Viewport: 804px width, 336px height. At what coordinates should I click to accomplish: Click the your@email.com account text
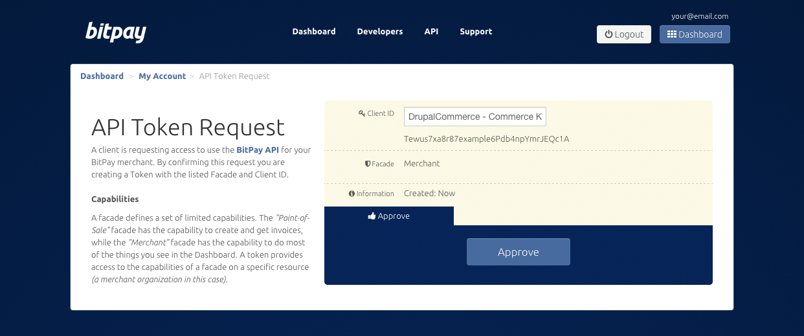click(x=700, y=16)
